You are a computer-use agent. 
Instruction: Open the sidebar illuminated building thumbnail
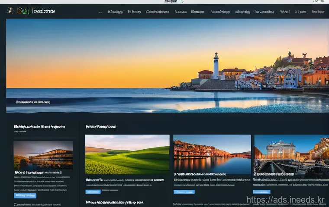pos(43,155)
